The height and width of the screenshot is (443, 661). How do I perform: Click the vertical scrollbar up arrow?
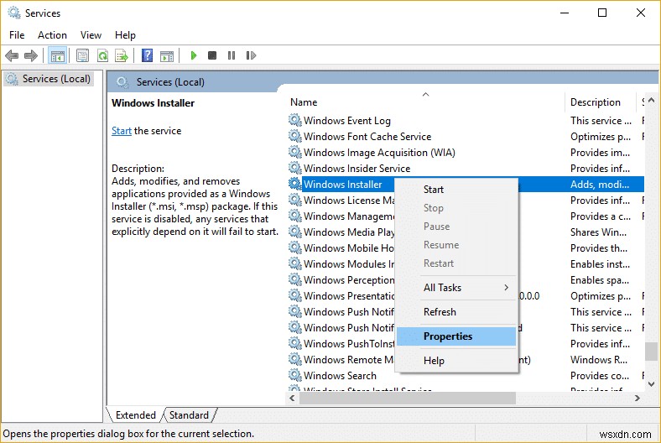tap(651, 101)
